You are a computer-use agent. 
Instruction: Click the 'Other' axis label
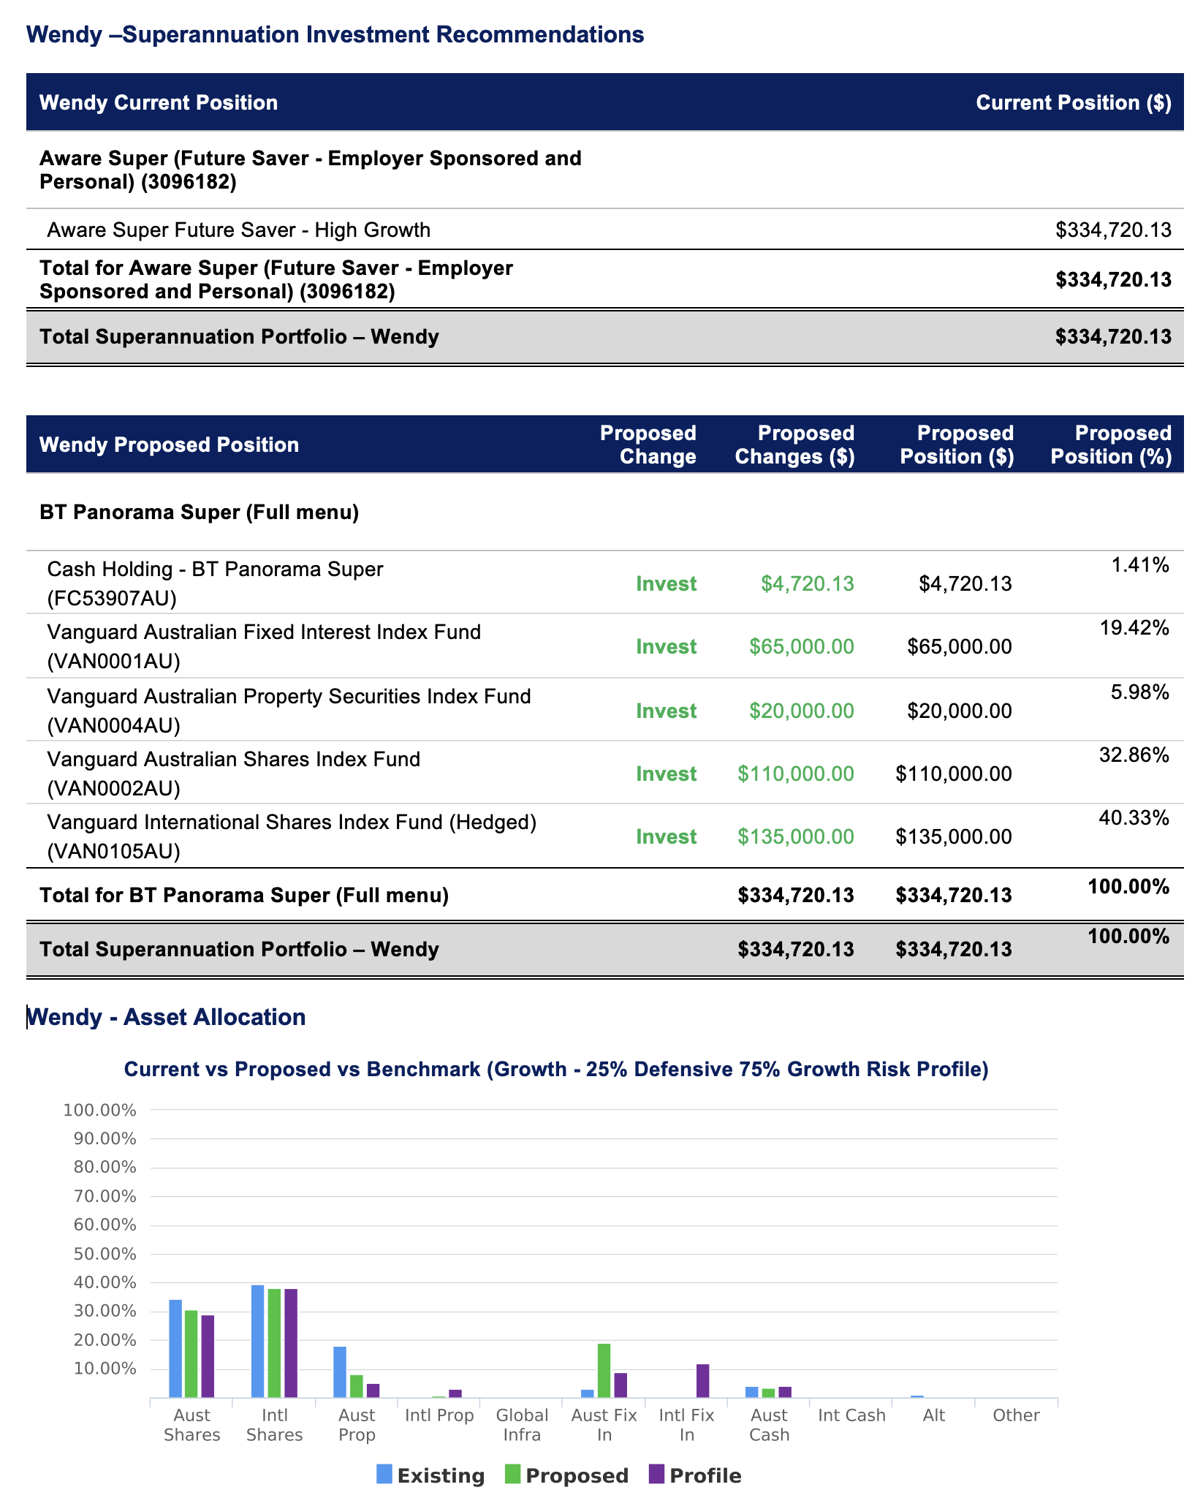(x=1017, y=1415)
